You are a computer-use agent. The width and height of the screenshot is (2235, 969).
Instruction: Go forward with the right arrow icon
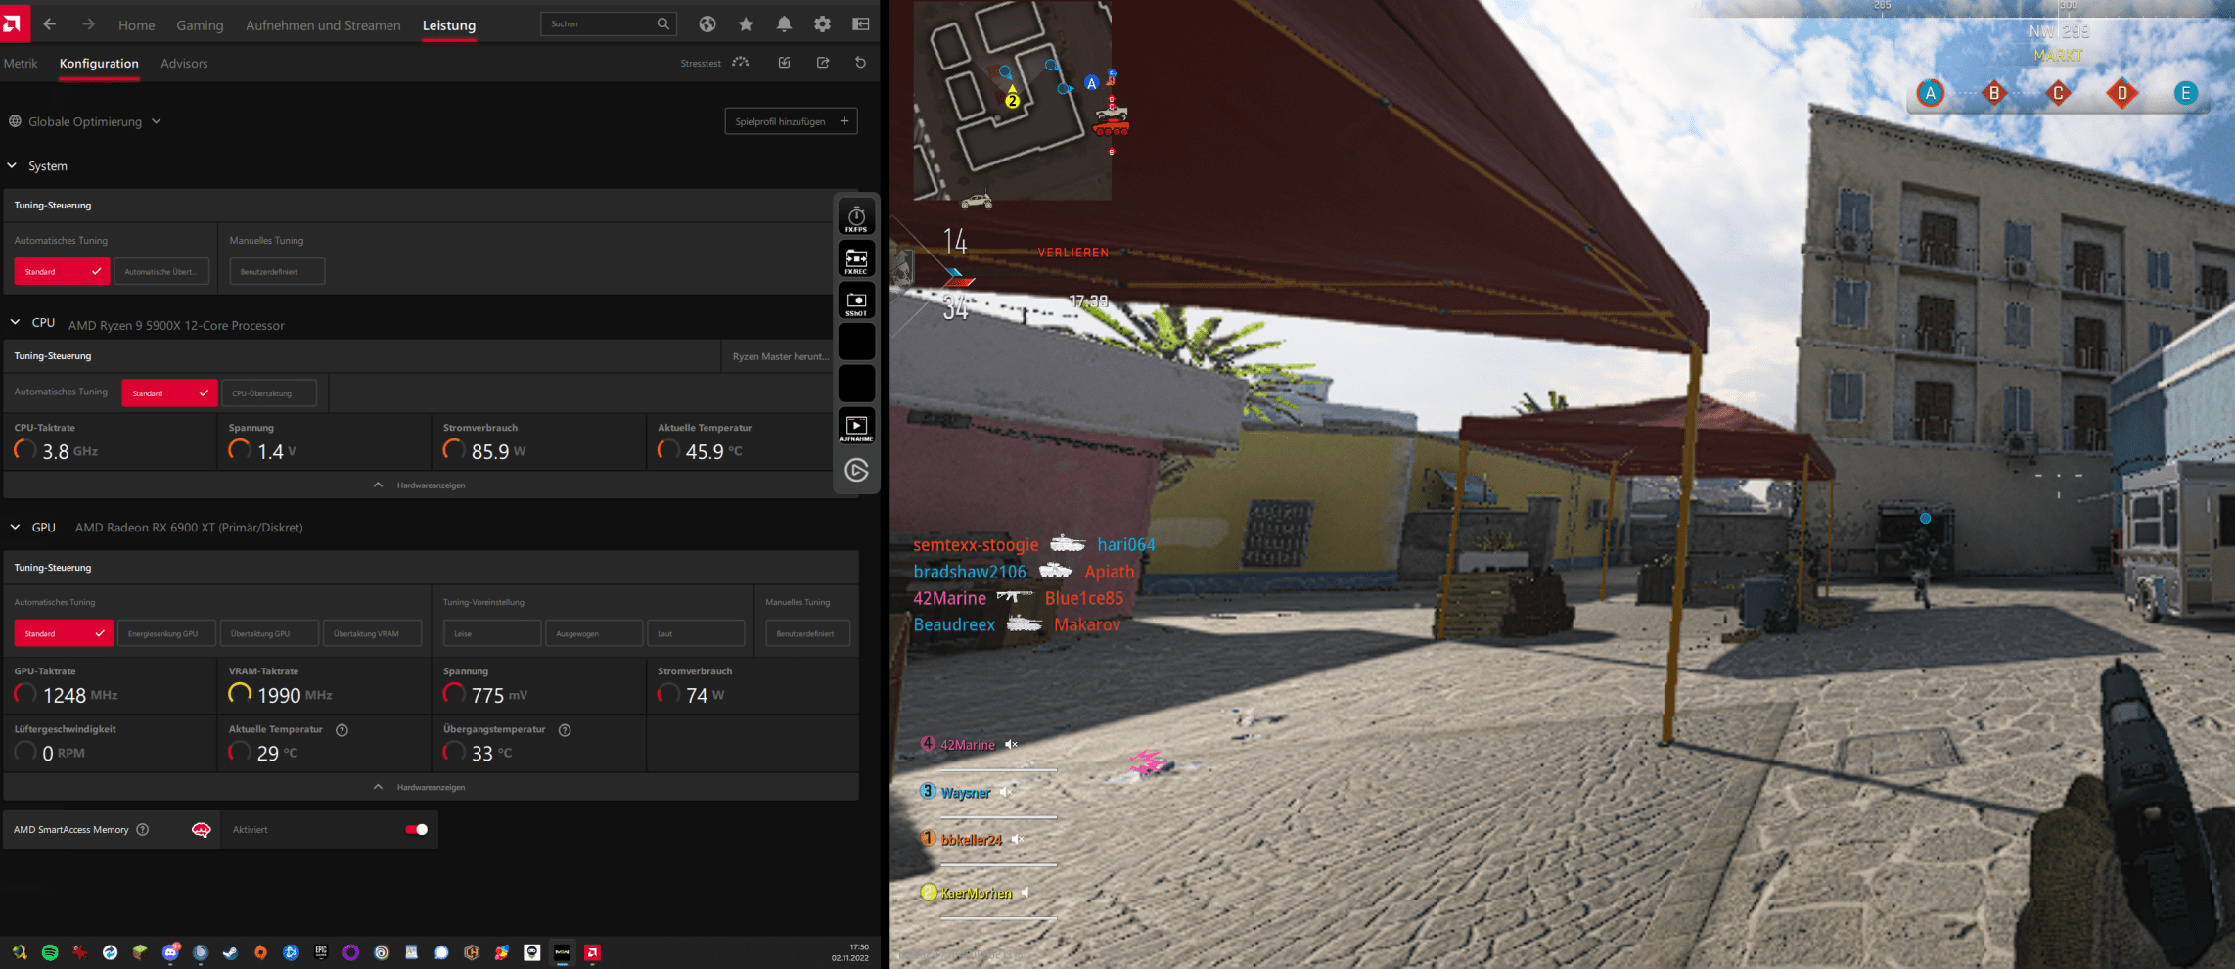coord(88,24)
